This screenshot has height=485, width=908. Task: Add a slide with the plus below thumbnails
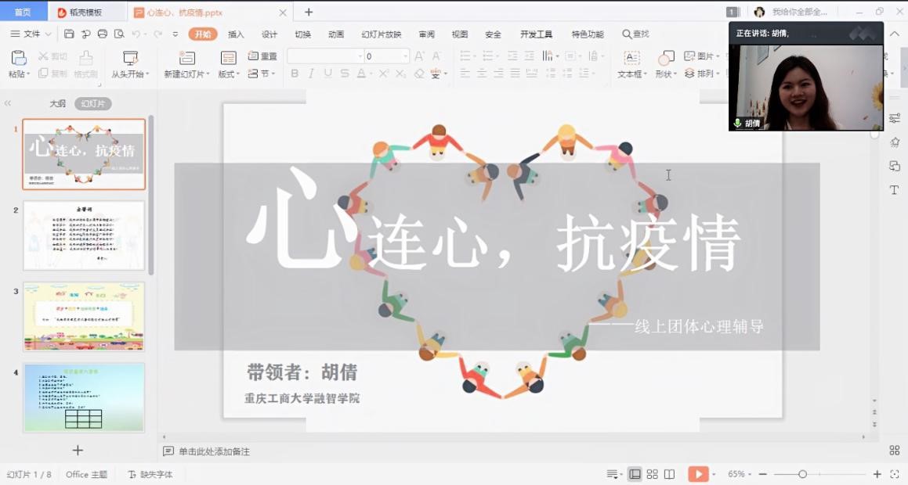(78, 451)
